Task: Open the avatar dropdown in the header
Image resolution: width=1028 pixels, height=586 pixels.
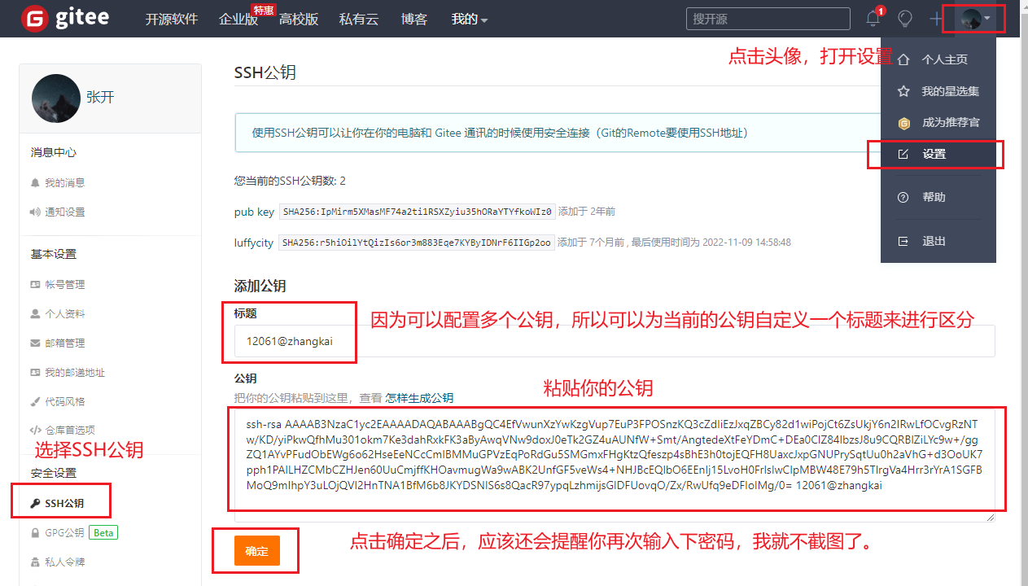Action: [x=975, y=19]
